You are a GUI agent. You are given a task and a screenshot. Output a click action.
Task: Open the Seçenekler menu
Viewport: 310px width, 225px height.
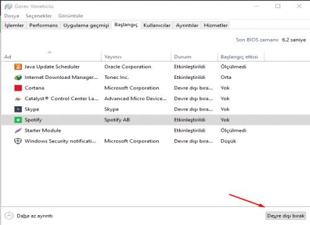38,16
